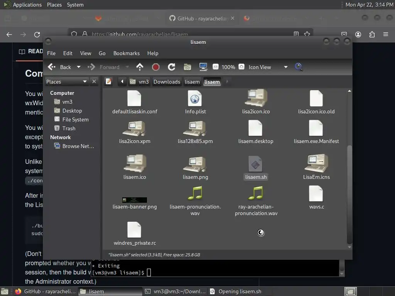The height and width of the screenshot is (296, 395).
Task: Open vm3 home in sidebar
Action: 64,102
